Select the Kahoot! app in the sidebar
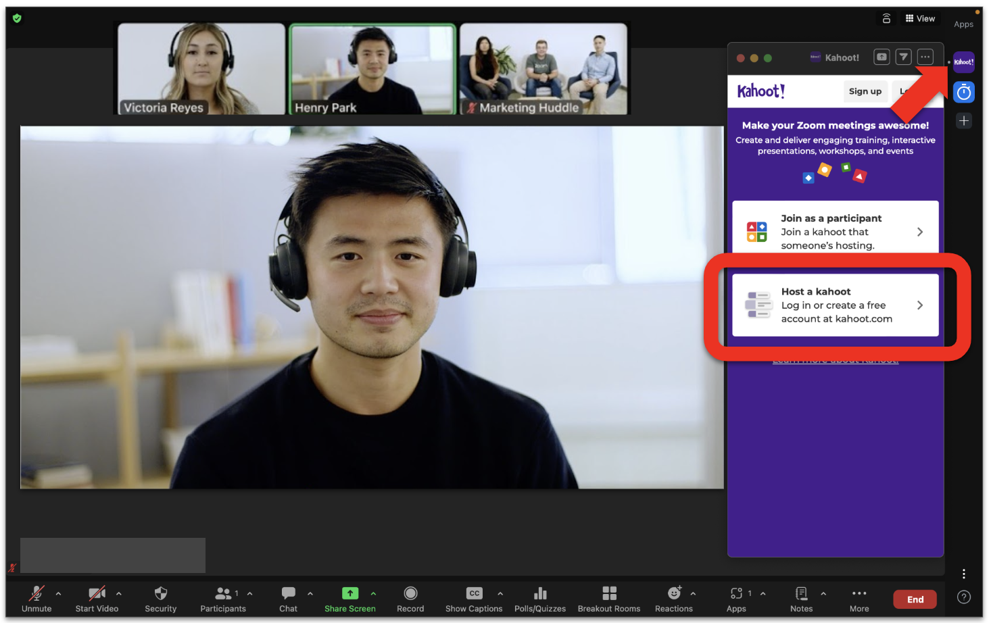Viewport: 991px width, 623px height. click(x=964, y=62)
